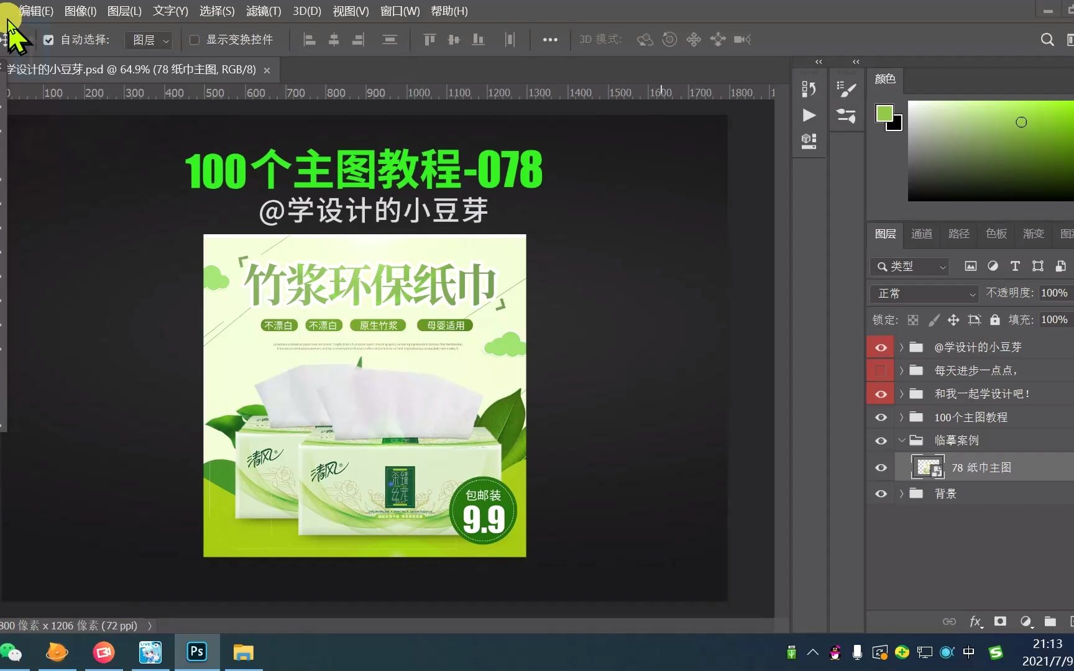This screenshot has width=1074, height=671.
Task: Open the 视图(V) menu
Action: click(351, 11)
